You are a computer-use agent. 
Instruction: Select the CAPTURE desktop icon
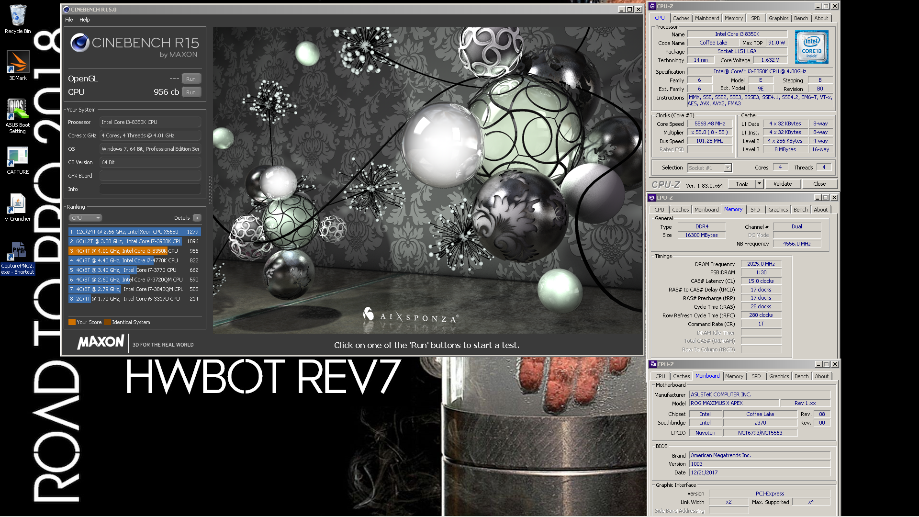(18, 160)
